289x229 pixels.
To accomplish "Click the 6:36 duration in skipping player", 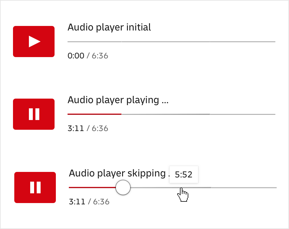I will click(x=101, y=202).
